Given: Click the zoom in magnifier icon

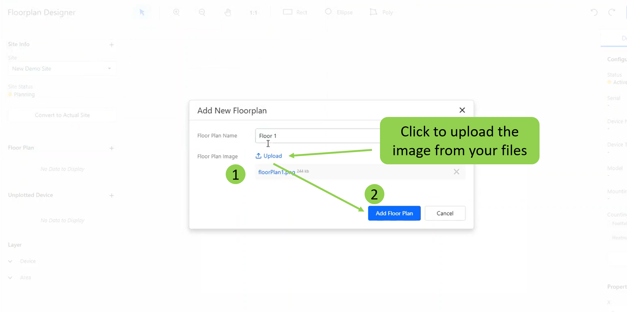Looking at the screenshot, I should pyautogui.click(x=177, y=13).
